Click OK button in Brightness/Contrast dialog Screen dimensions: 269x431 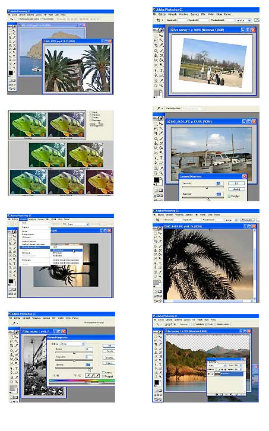pos(237,183)
